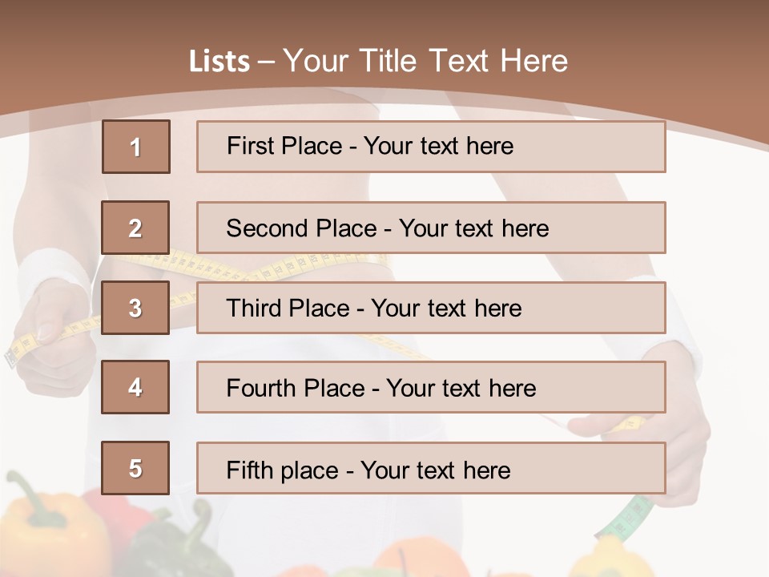
Task: Select the number 4 square
Action: pos(136,388)
